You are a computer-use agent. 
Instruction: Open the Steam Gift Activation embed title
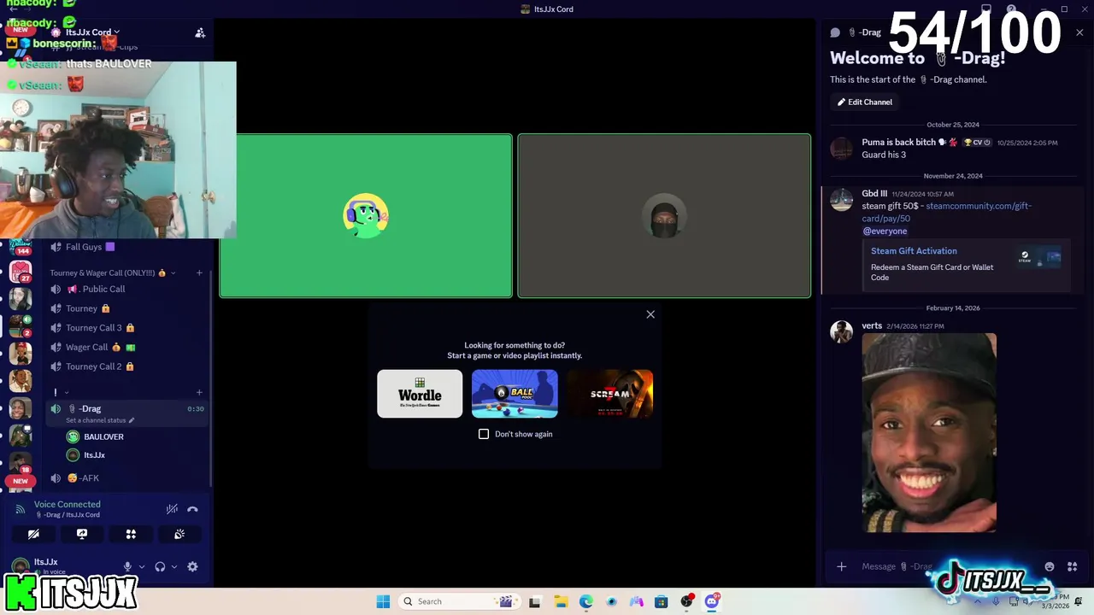(914, 251)
